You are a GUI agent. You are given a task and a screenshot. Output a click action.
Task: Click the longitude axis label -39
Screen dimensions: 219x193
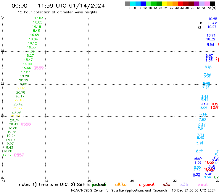(x=88, y=181)
